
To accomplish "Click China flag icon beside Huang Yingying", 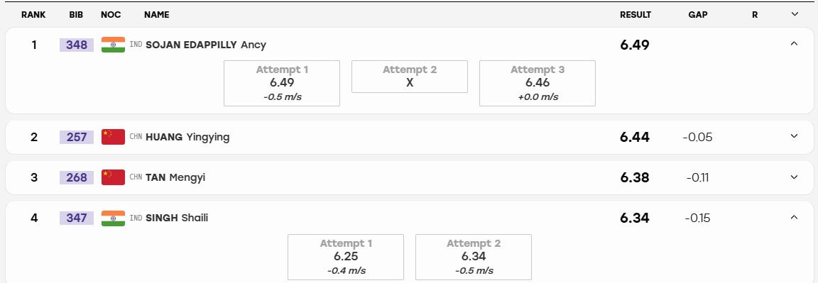I will (x=113, y=137).
